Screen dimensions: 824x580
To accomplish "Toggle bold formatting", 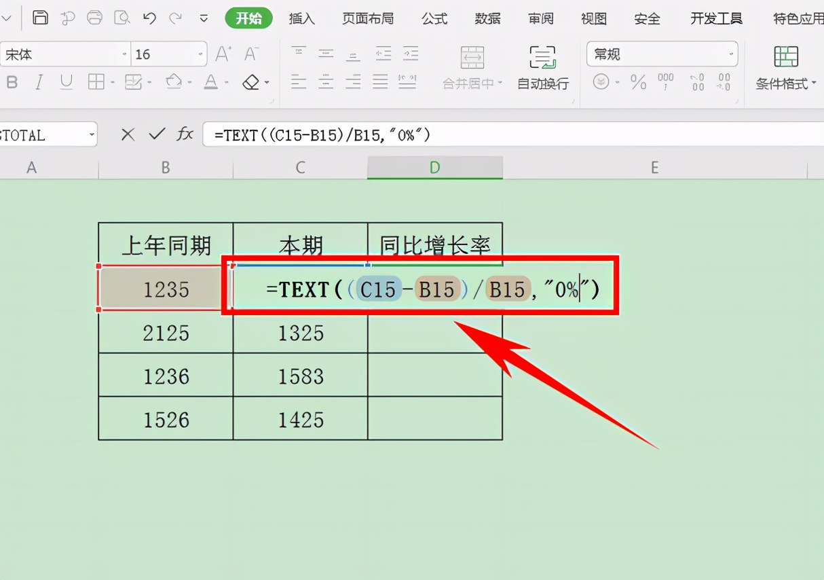I will [x=12, y=81].
